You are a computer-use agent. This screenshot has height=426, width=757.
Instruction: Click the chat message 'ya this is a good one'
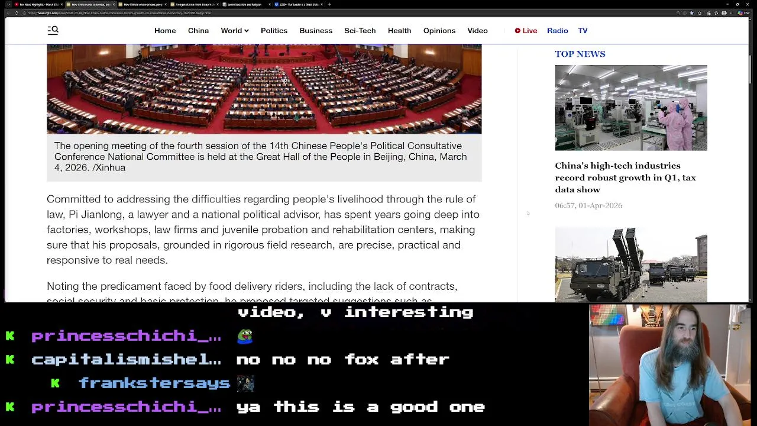coord(361,406)
